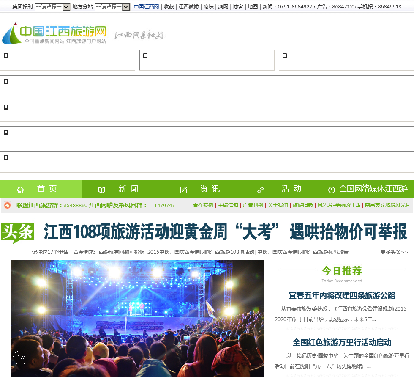Click the book icon beside 新闻
Viewport: 414px width, 377px height.
pos(102,190)
